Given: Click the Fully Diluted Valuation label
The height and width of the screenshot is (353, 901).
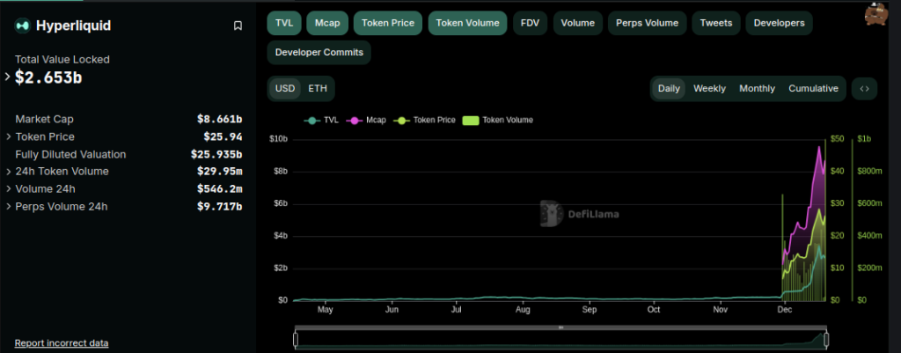Looking at the screenshot, I should pyautogui.click(x=70, y=154).
